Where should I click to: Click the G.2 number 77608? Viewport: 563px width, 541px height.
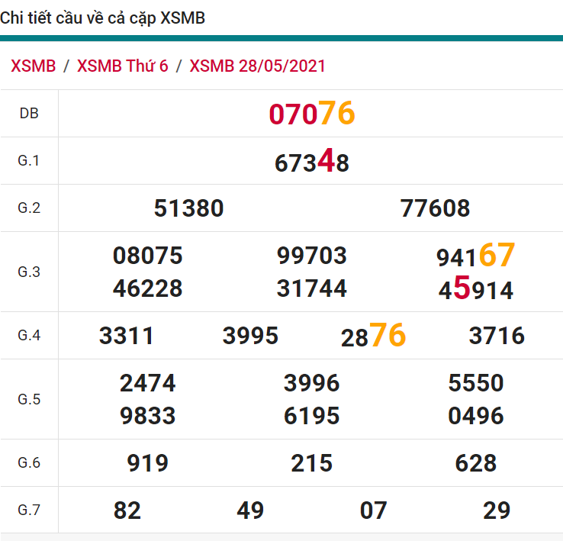pyautogui.click(x=435, y=208)
